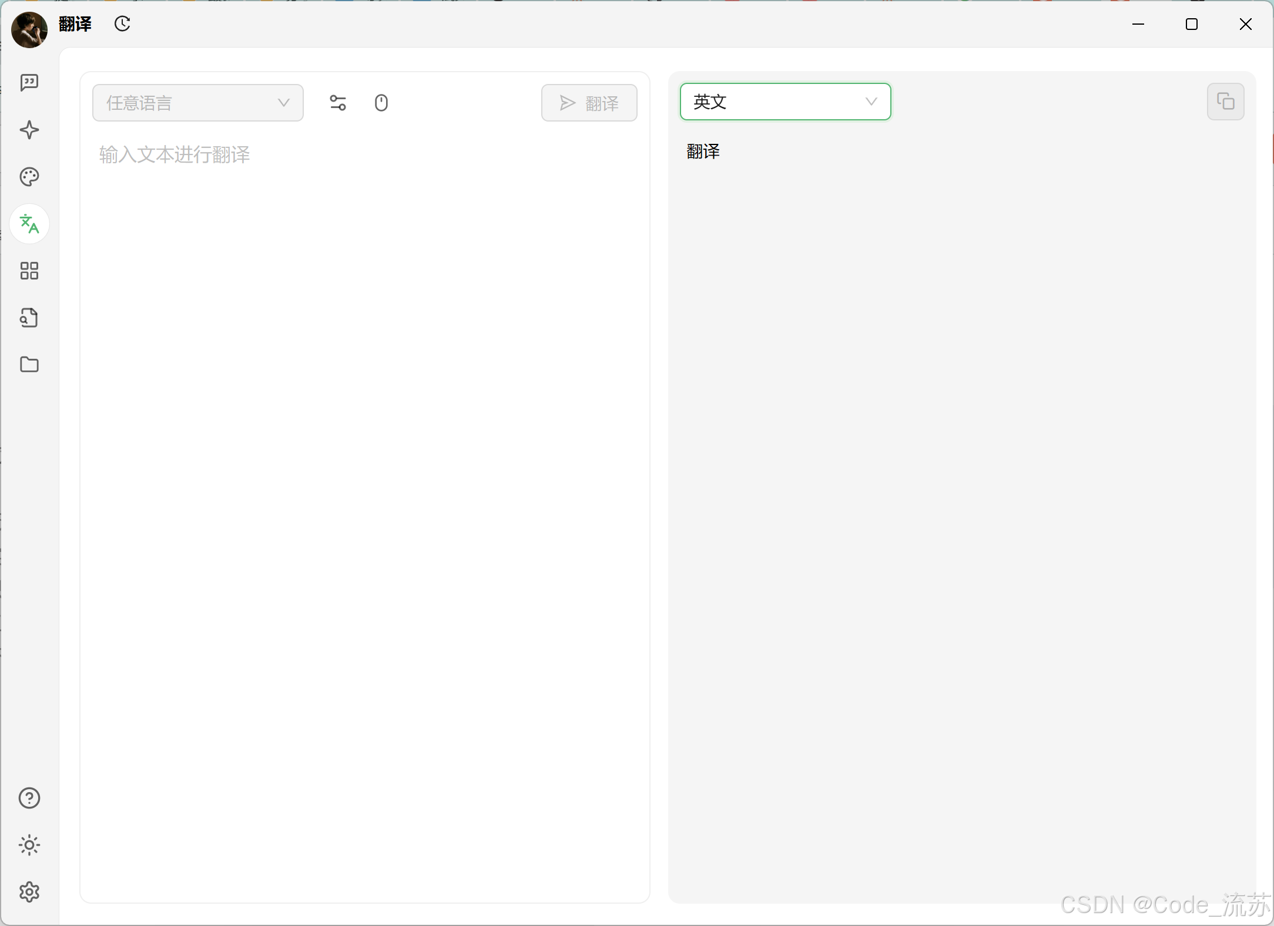The width and height of the screenshot is (1274, 926).
Task: Open the translation history clock icon
Action: [122, 24]
